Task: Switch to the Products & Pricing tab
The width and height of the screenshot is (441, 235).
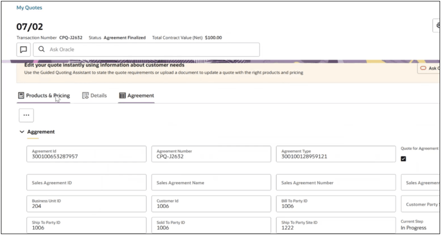Action: click(x=44, y=96)
